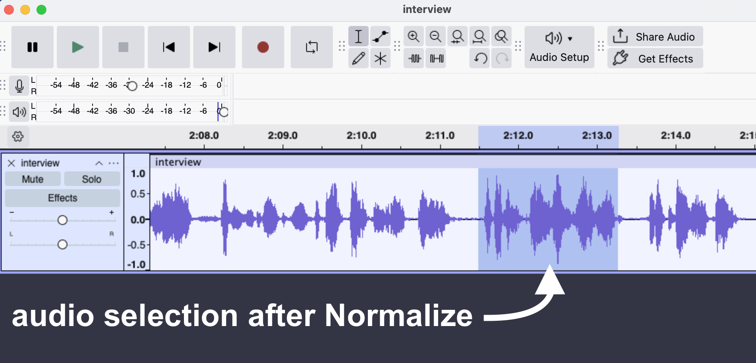Toggle the Loop playback button
756x363 pixels.
click(x=312, y=47)
